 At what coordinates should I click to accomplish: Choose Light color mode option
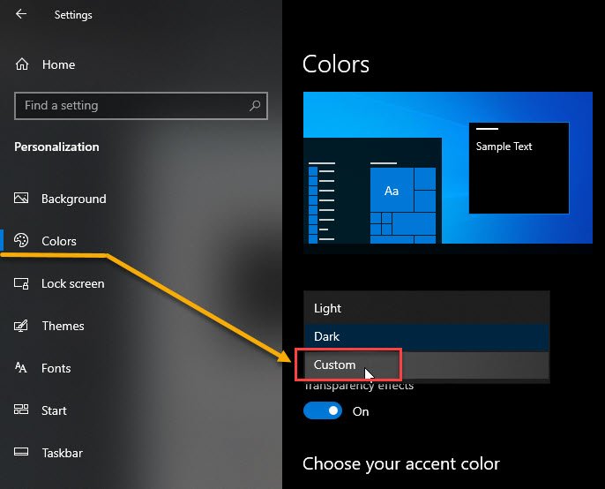coord(426,308)
